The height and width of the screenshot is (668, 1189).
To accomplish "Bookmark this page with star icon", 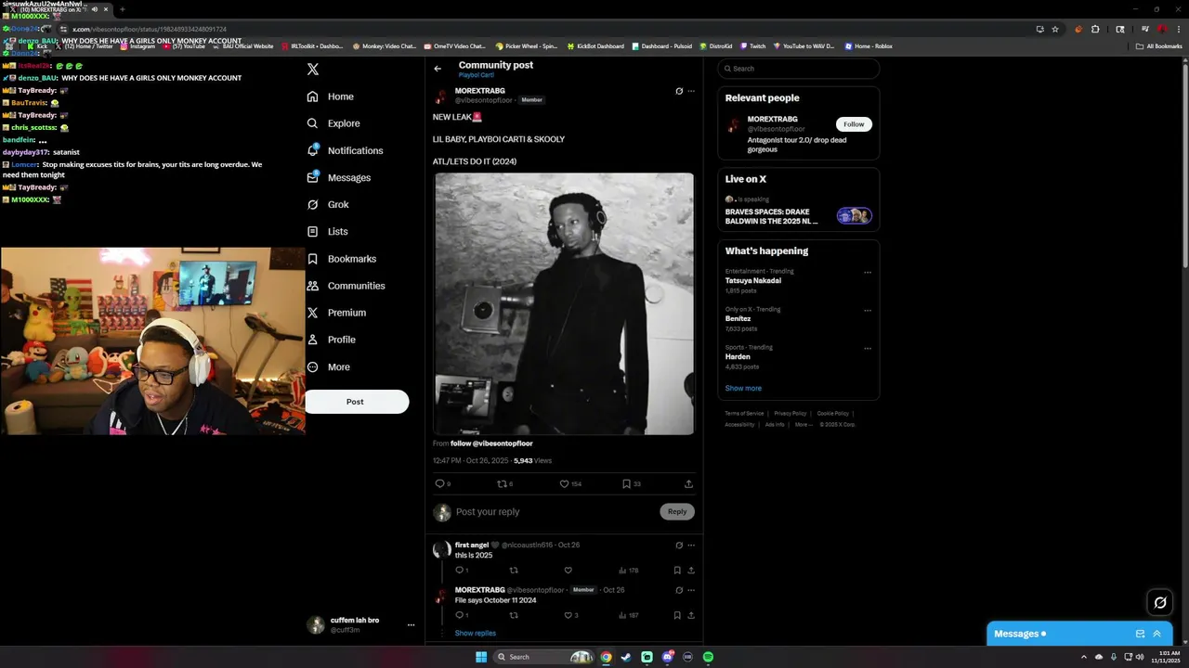I will click(x=1055, y=29).
